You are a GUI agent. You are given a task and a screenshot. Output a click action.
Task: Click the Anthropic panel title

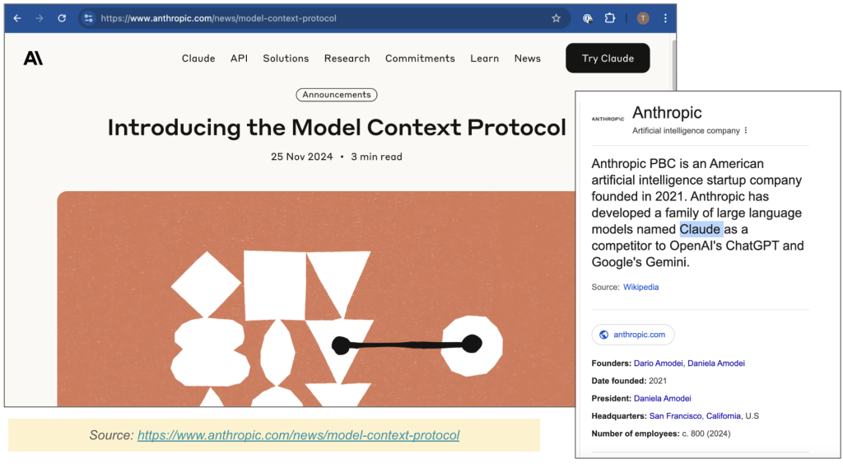667,113
